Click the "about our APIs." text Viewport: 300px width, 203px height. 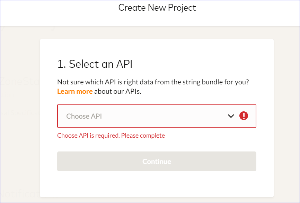coord(118,92)
